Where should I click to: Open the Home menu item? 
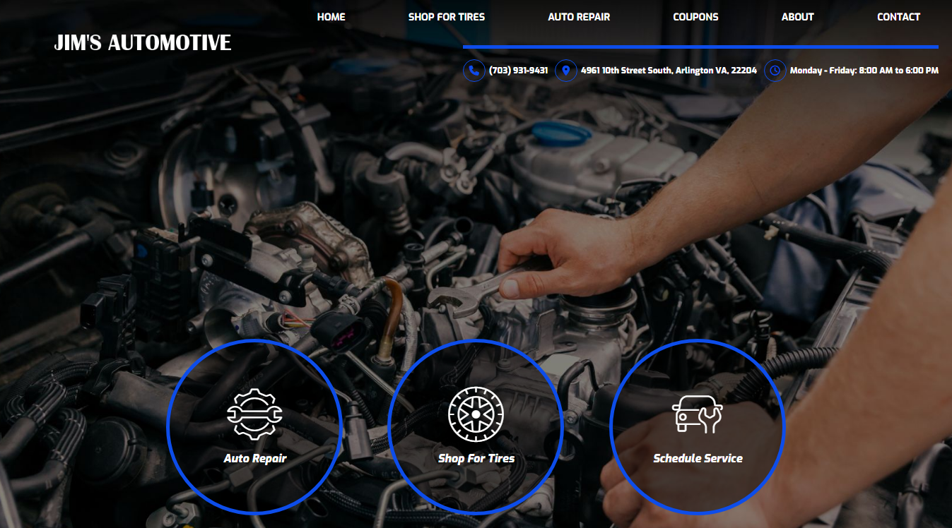click(x=331, y=17)
